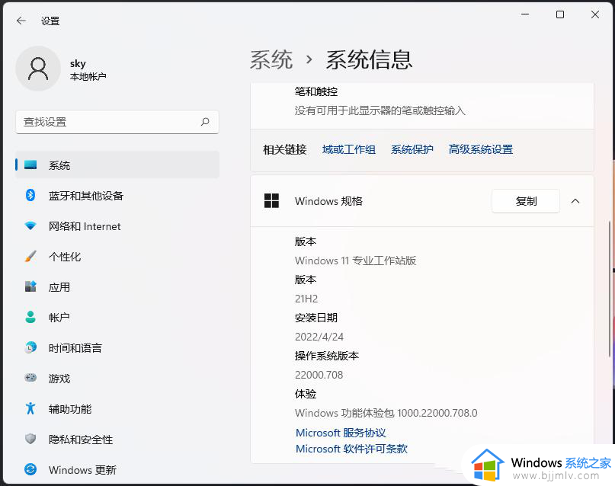Click the Windows 11 专业工作站版 edition text

(x=355, y=261)
